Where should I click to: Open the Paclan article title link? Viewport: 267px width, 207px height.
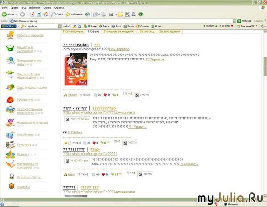click(76, 45)
